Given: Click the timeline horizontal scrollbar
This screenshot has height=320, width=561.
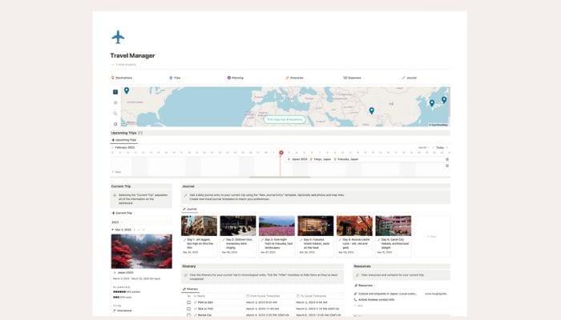Looking at the screenshot, I should pyautogui.click(x=280, y=177).
